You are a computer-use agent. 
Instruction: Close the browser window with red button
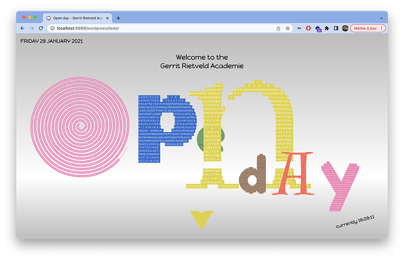click(x=24, y=17)
